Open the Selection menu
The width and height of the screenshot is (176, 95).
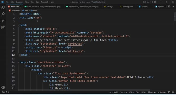coord(19,2)
